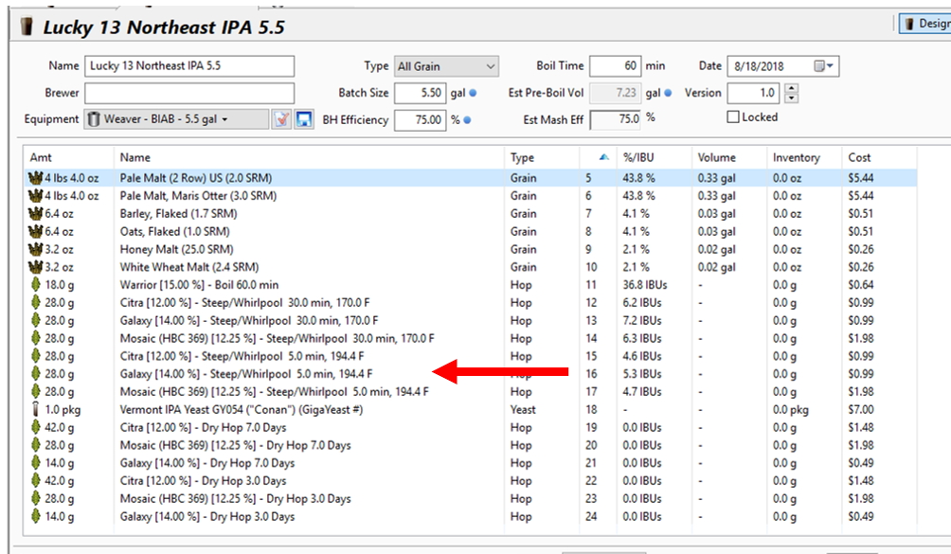This screenshot has height=554, width=951.
Task: Sort by the Inventory column header
Action: [x=797, y=157]
